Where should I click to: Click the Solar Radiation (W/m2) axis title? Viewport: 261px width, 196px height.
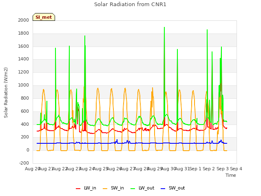[x=6, y=93]
